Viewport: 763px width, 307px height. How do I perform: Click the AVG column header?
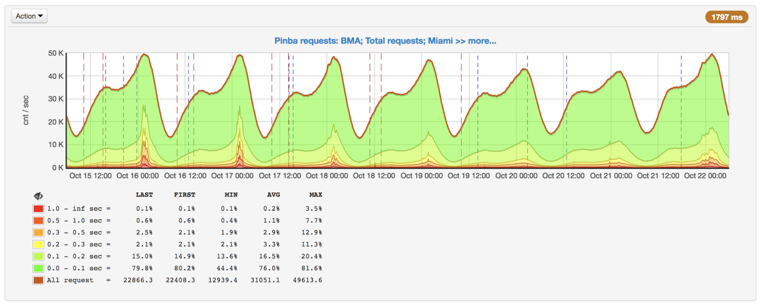pyautogui.click(x=274, y=195)
